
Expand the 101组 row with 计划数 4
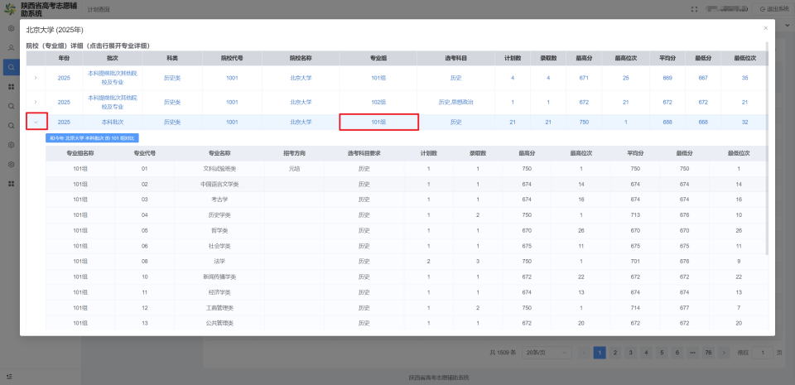(x=36, y=78)
